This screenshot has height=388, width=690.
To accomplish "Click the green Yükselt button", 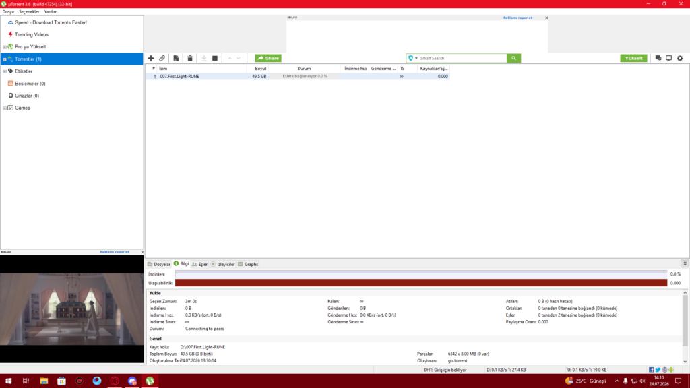I will point(633,58).
